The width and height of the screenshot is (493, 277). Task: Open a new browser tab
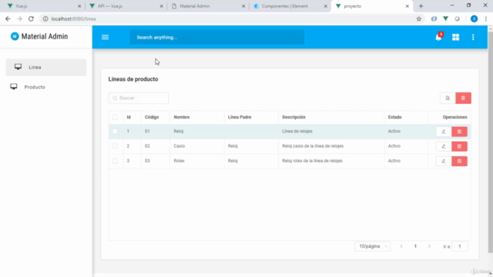[x=421, y=6]
